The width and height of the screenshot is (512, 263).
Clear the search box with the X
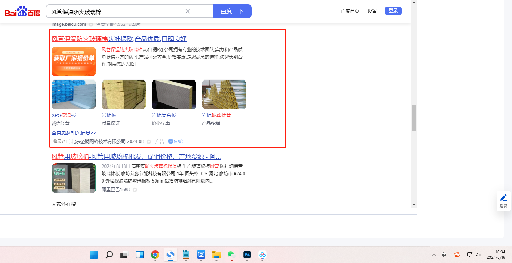(188, 11)
